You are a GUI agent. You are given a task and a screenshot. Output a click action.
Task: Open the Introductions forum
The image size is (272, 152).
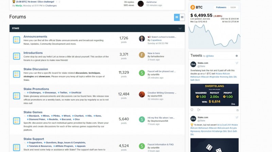click(x=33, y=53)
